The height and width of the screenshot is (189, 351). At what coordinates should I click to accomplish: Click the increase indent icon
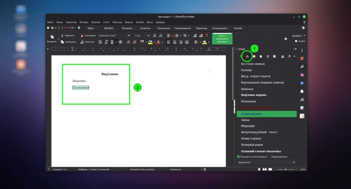[x=195, y=35]
